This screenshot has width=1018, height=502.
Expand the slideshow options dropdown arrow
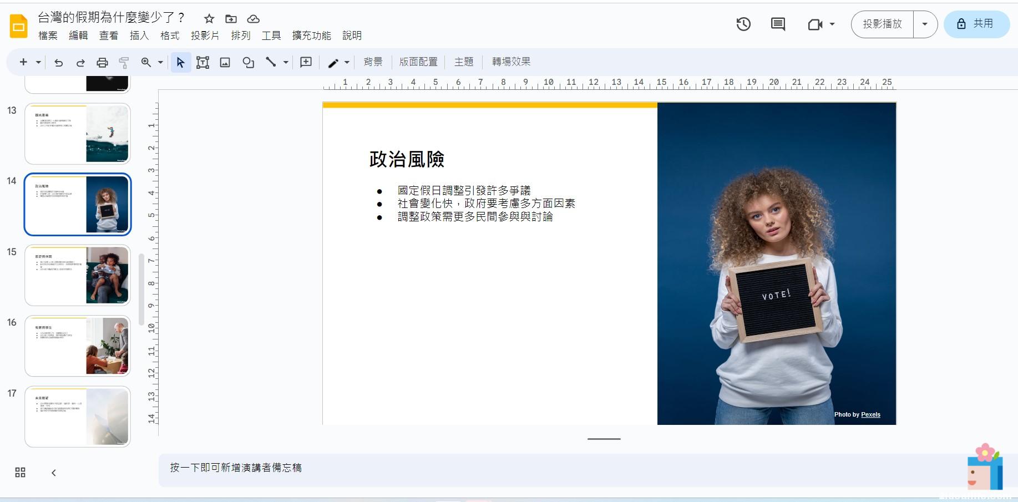click(x=925, y=24)
